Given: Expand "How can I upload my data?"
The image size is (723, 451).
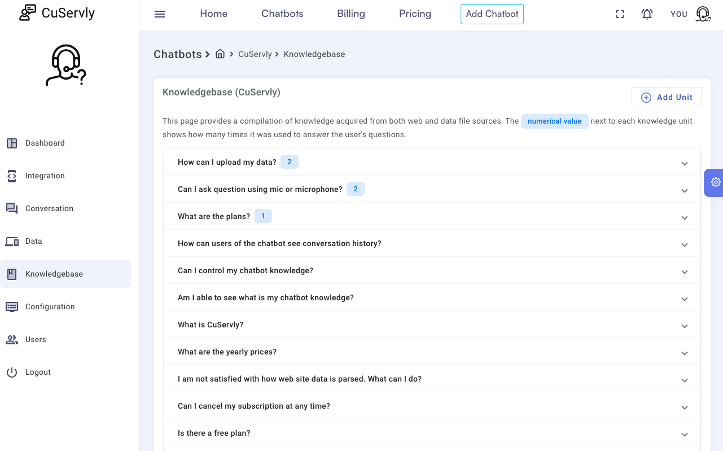Looking at the screenshot, I should [684, 163].
